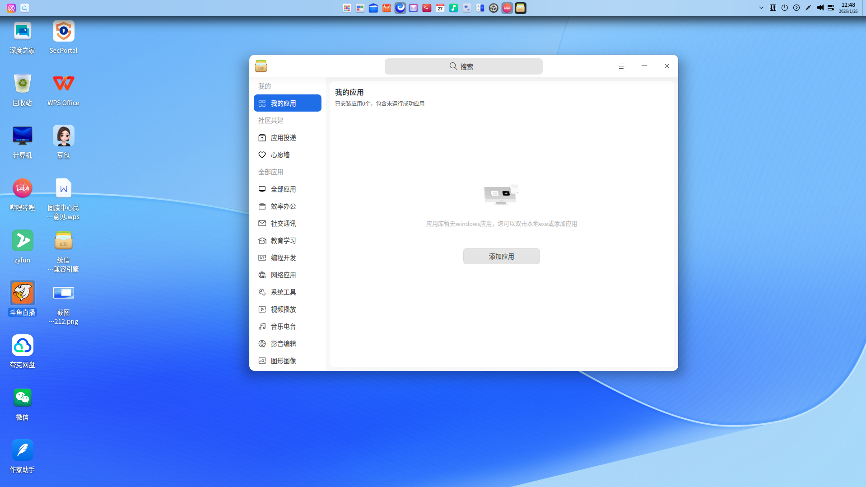Select 微信 desktop icon

point(22,404)
